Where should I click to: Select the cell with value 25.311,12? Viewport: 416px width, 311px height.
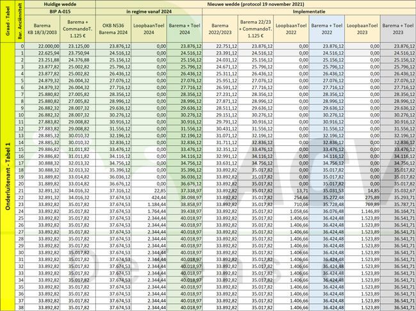220,74
